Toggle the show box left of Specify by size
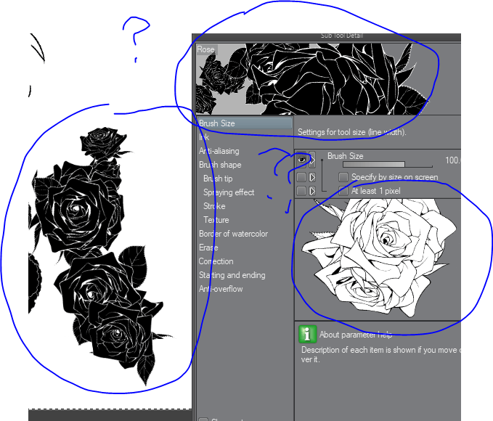Screen dimensions: 493x421 (301, 177)
